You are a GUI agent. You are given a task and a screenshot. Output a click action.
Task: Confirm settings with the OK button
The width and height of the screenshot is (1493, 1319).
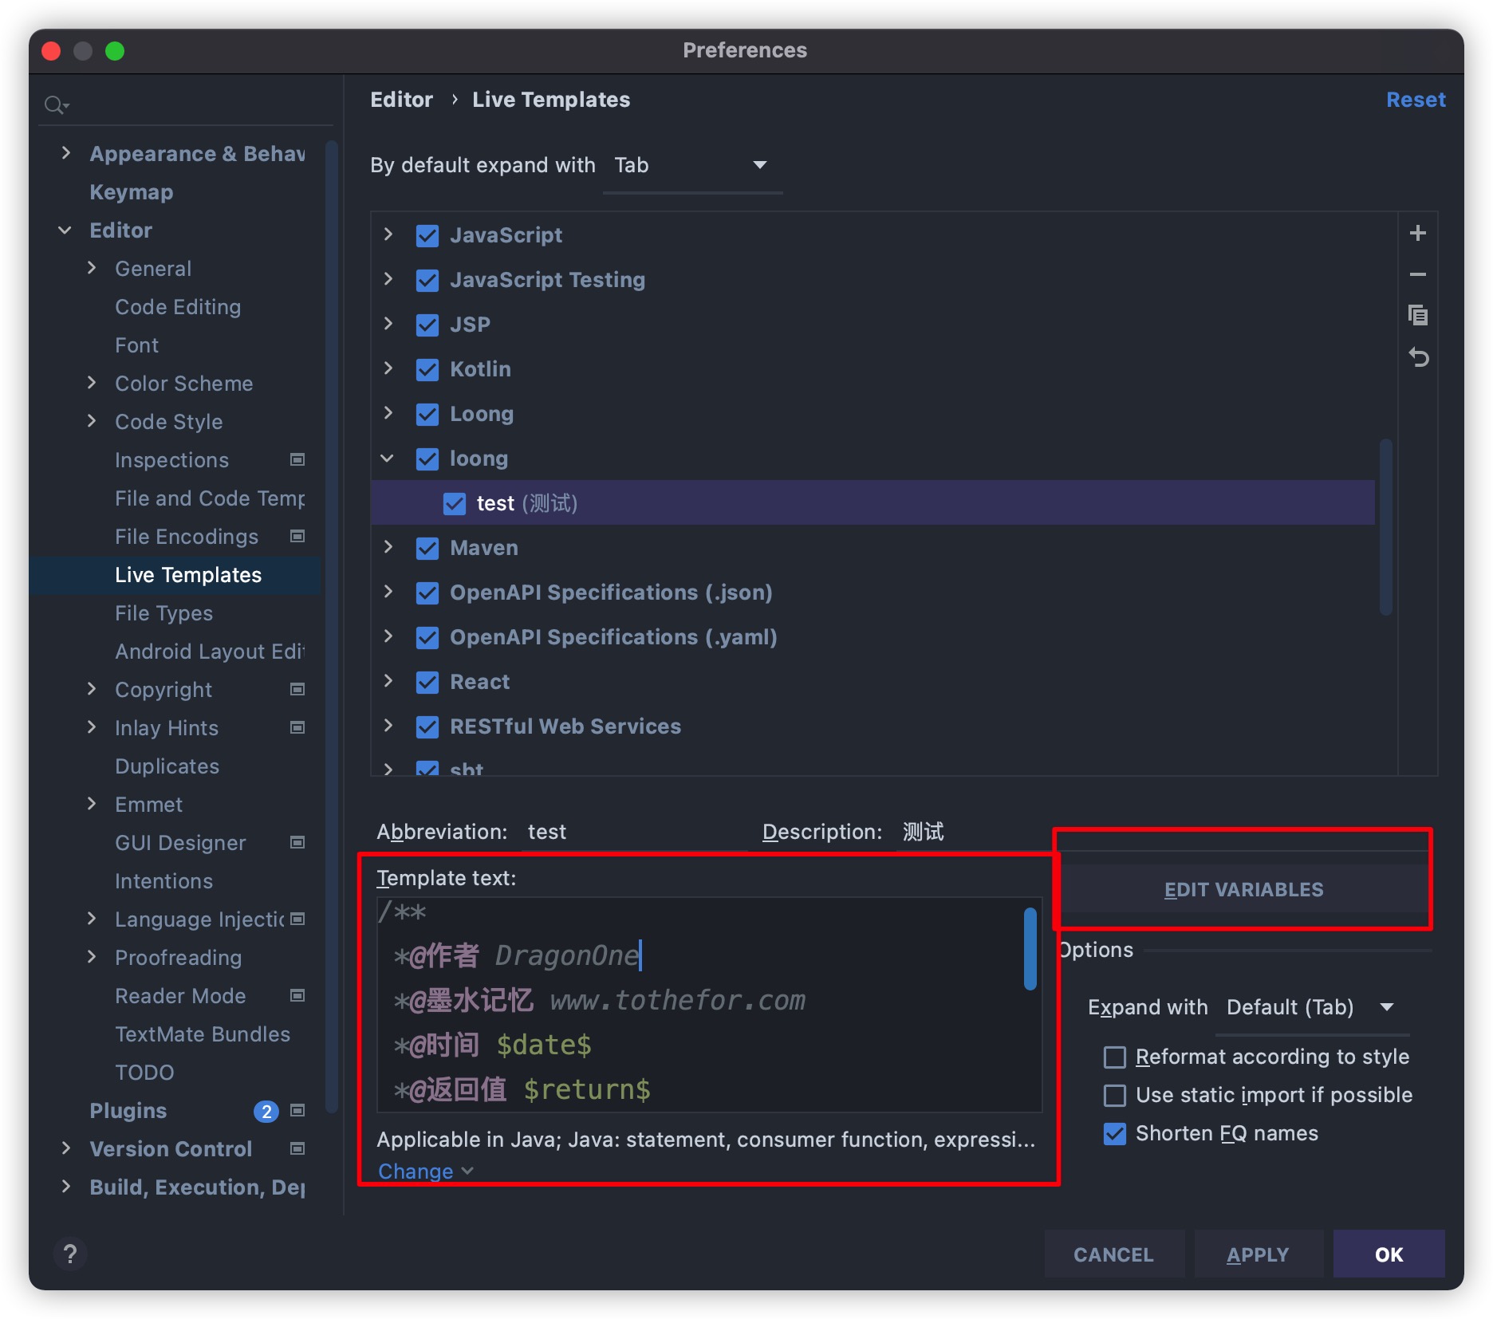[1389, 1254]
